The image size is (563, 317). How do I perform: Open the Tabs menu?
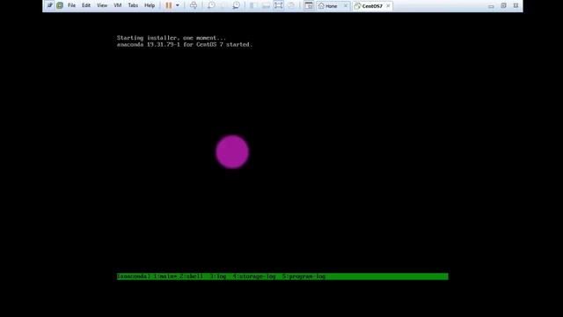coord(133,5)
